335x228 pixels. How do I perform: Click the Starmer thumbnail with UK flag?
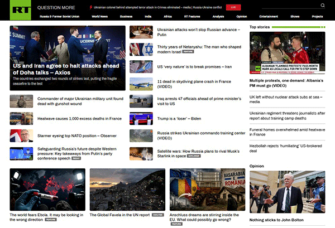(x=21, y=135)
